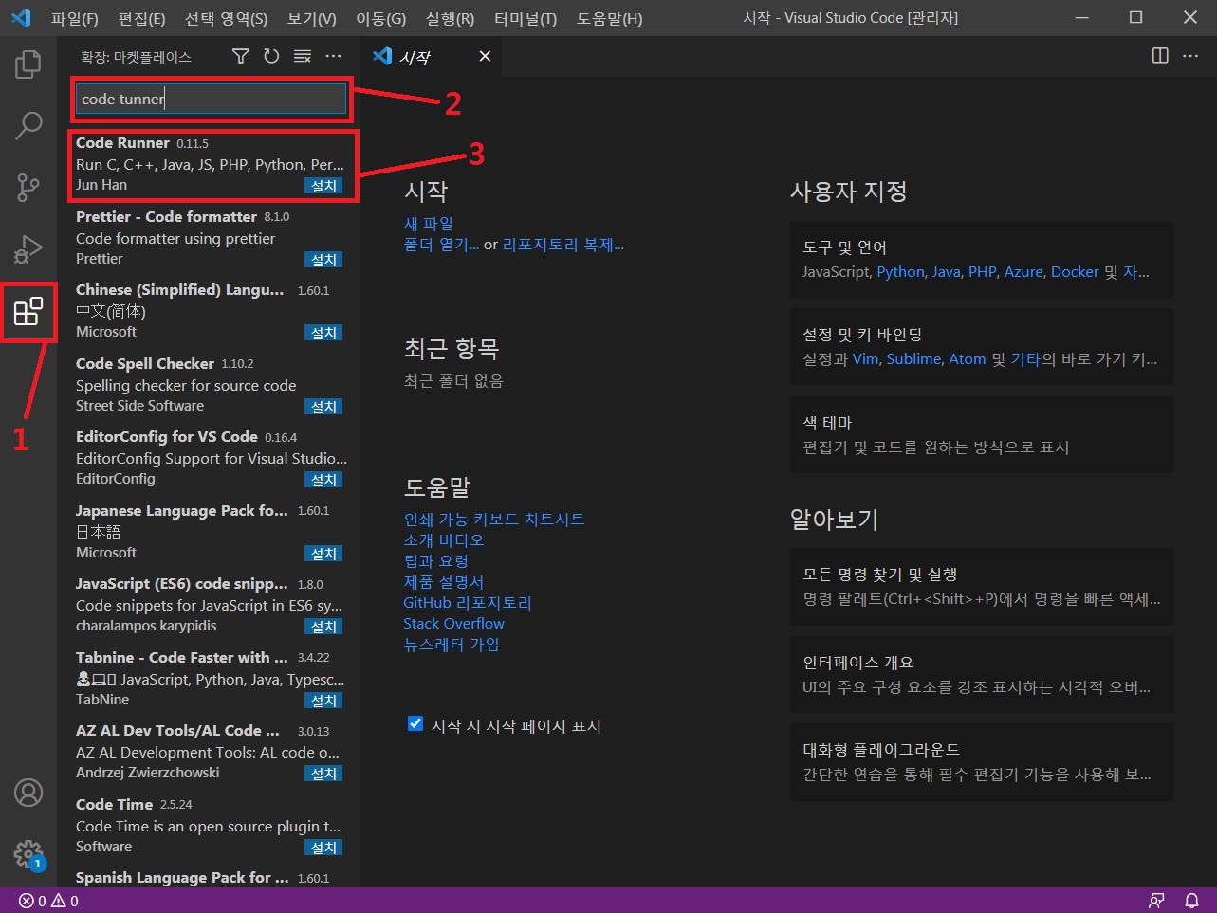This screenshot has width=1217, height=913.
Task: Open the GitHub 리포지토리 link
Action: point(468,603)
